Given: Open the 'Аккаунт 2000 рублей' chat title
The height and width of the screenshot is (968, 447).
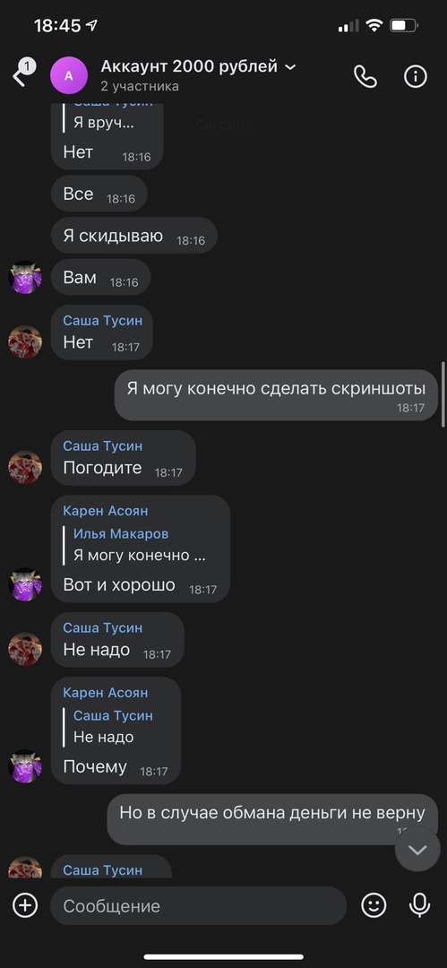Looking at the screenshot, I should point(189,66).
